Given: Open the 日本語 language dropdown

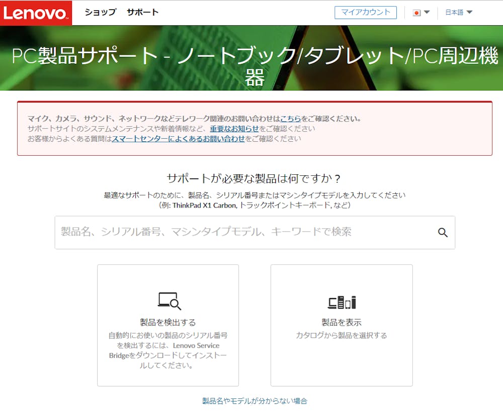Looking at the screenshot, I should point(459,13).
